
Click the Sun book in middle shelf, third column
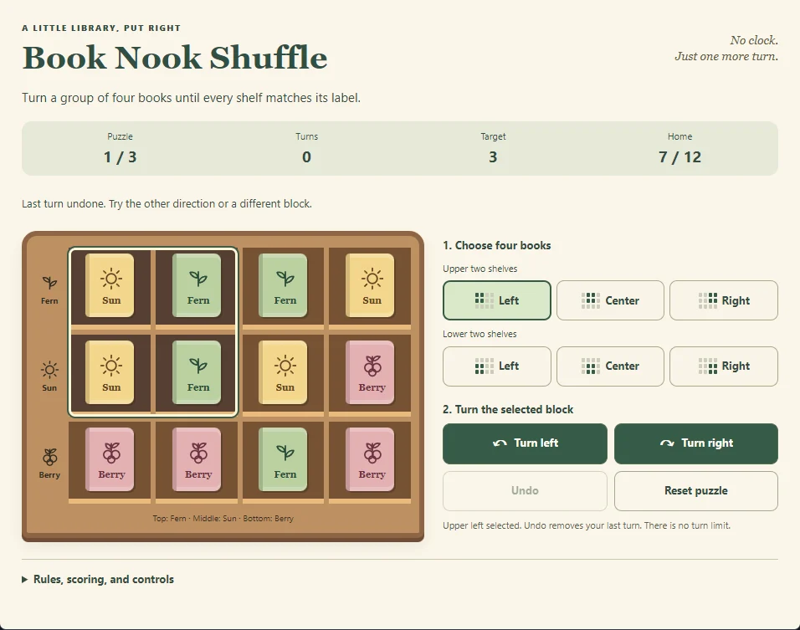pyautogui.click(x=283, y=372)
